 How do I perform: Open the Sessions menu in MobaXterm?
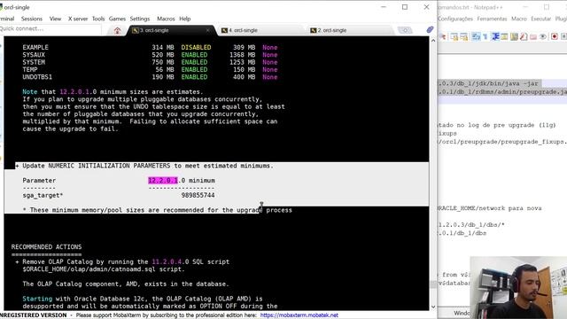point(32,19)
